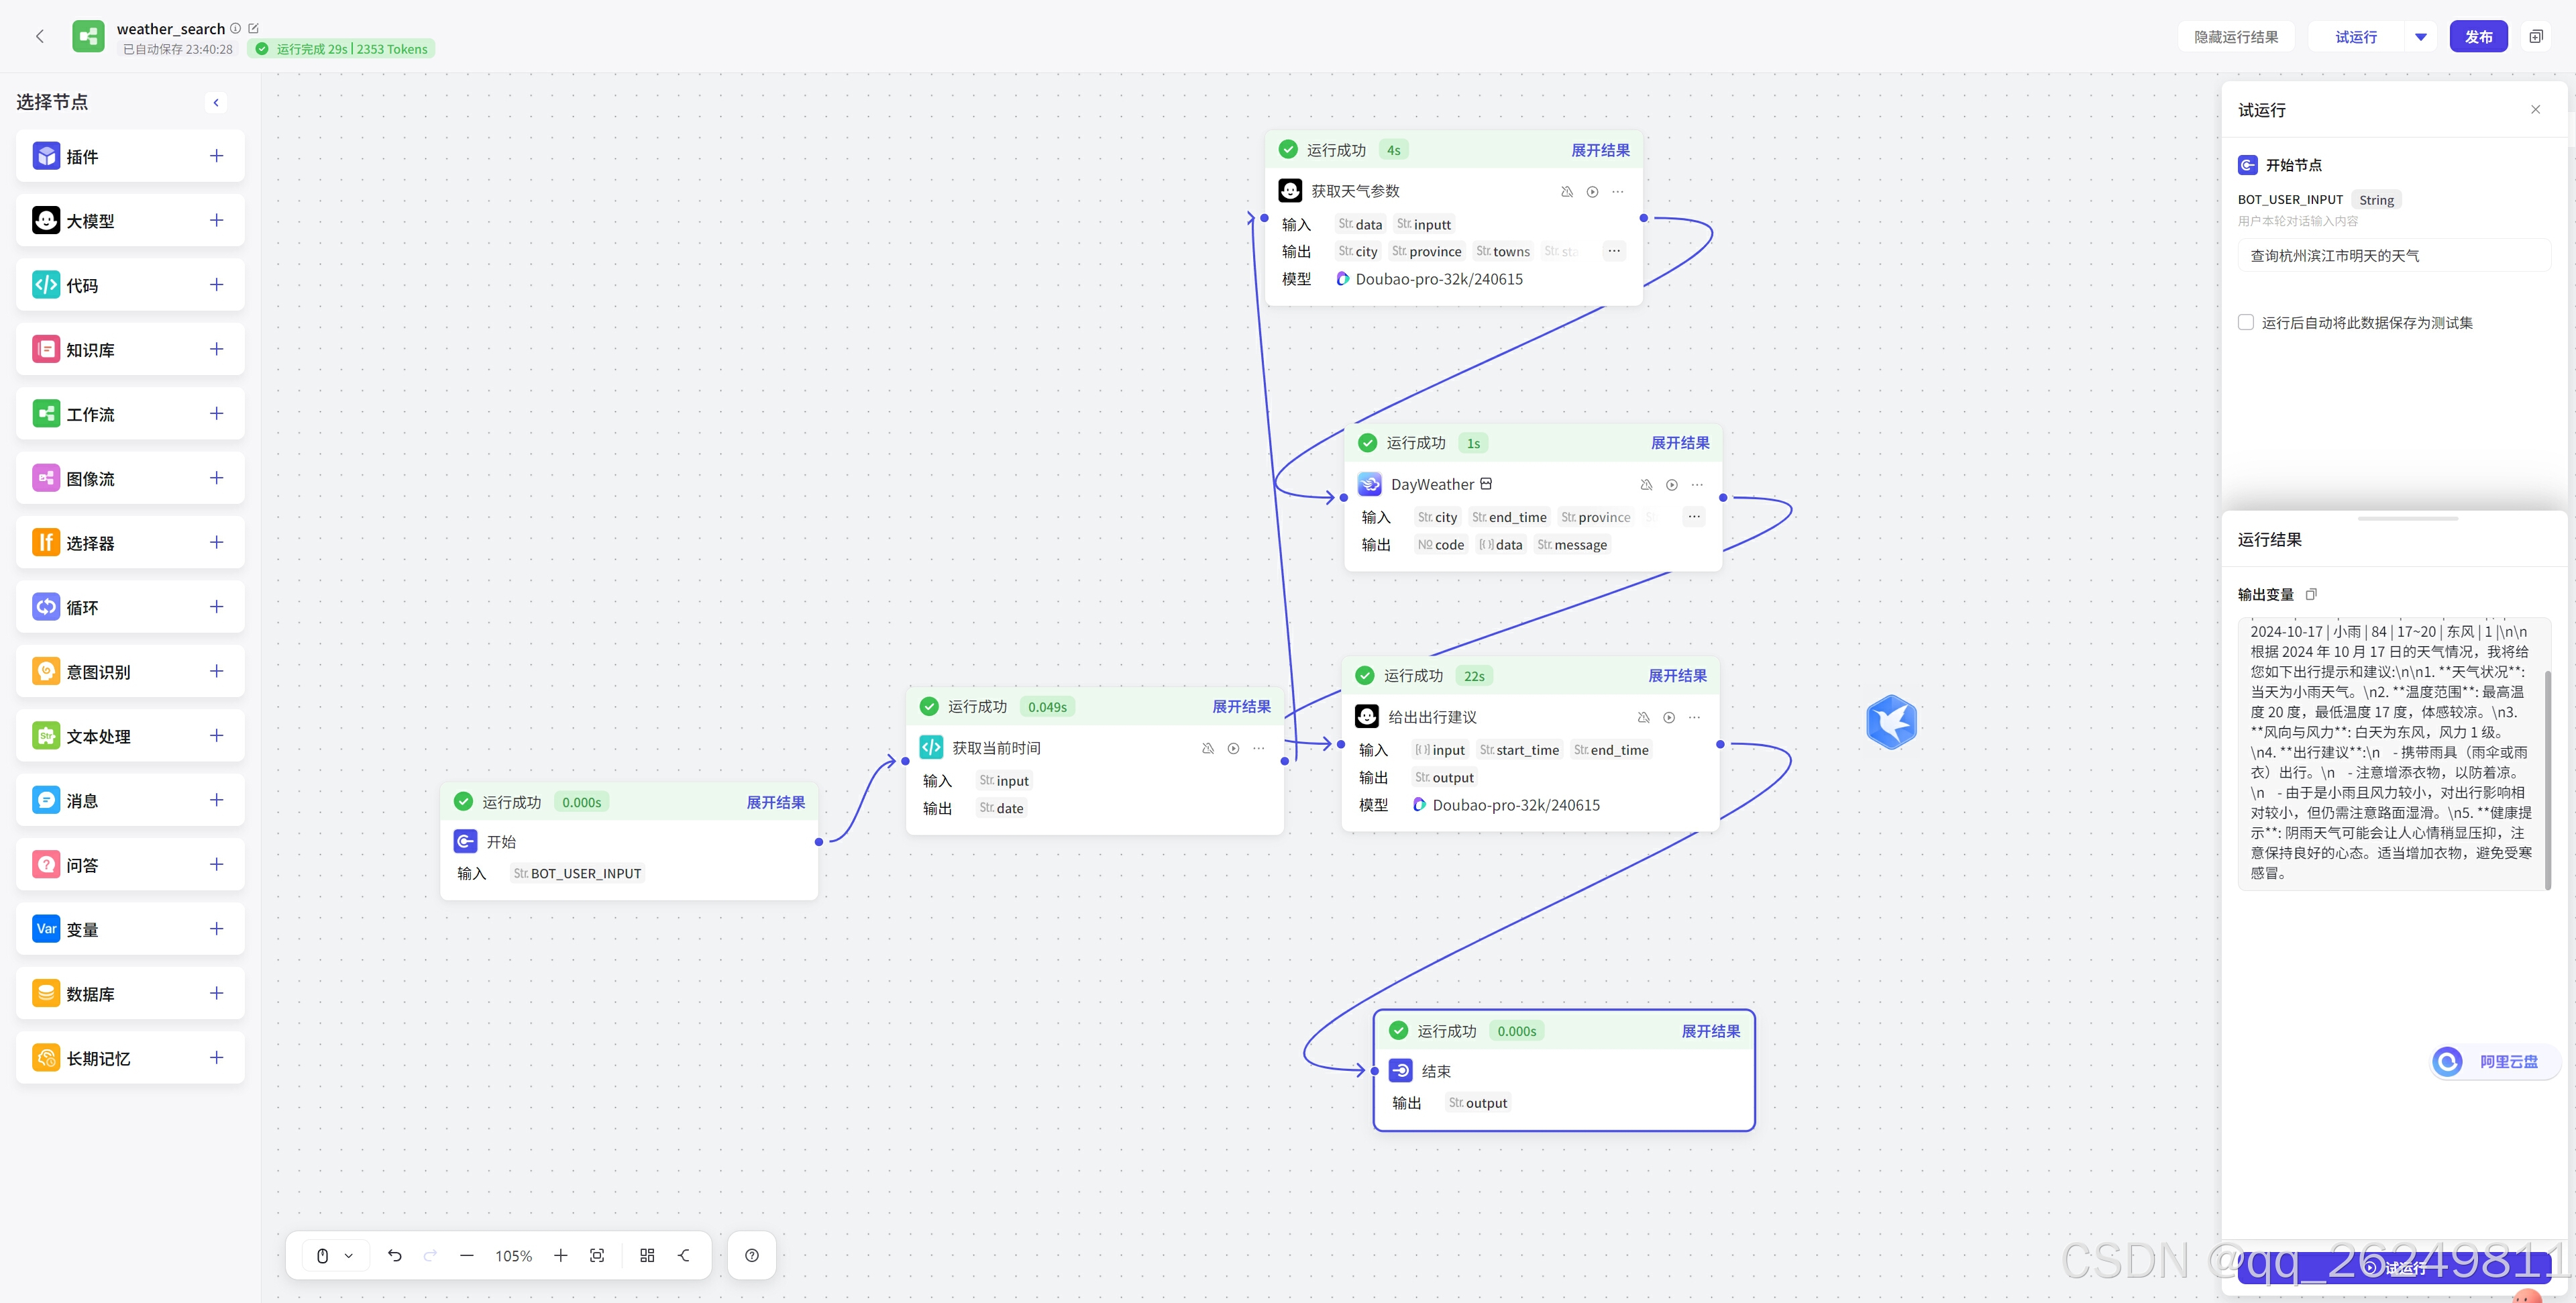The width and height of the screenshot is (2576, 1303).
Task: Enable saving run data as test set
Action: (2246, 322)
